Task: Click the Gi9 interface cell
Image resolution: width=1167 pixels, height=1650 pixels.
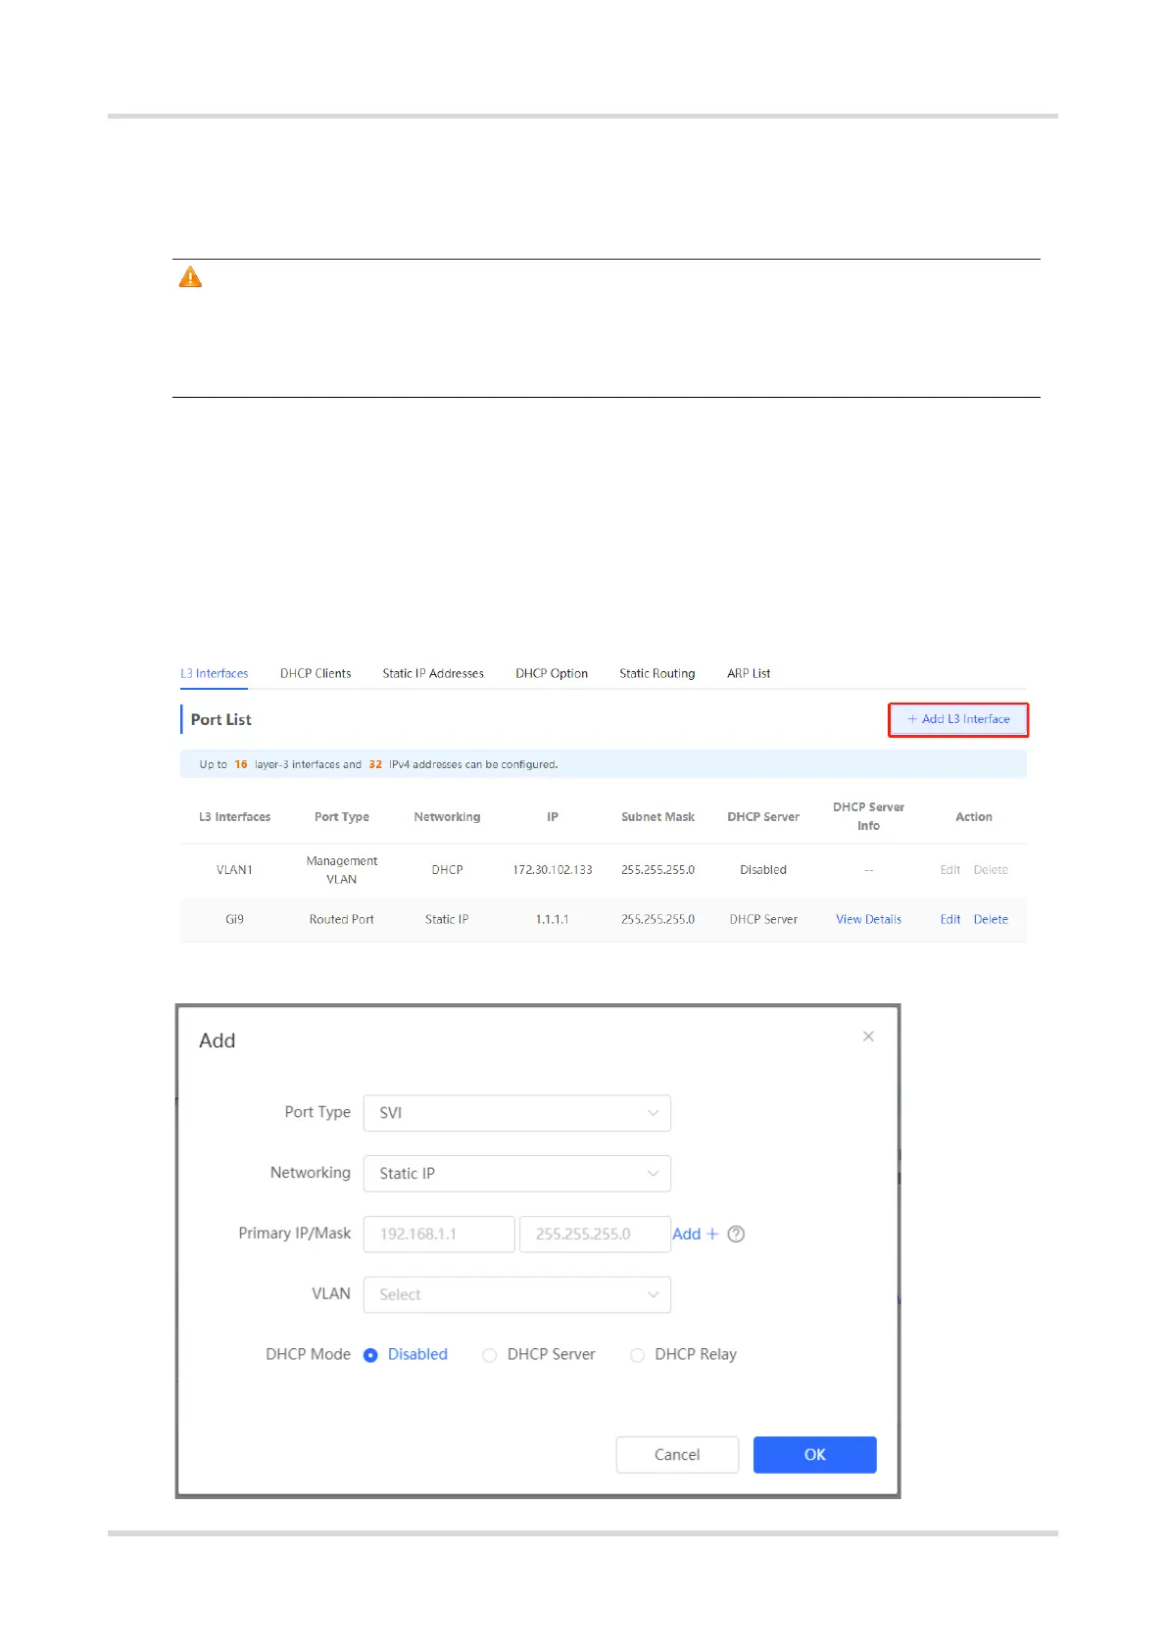Action: [x=234, y=919]
